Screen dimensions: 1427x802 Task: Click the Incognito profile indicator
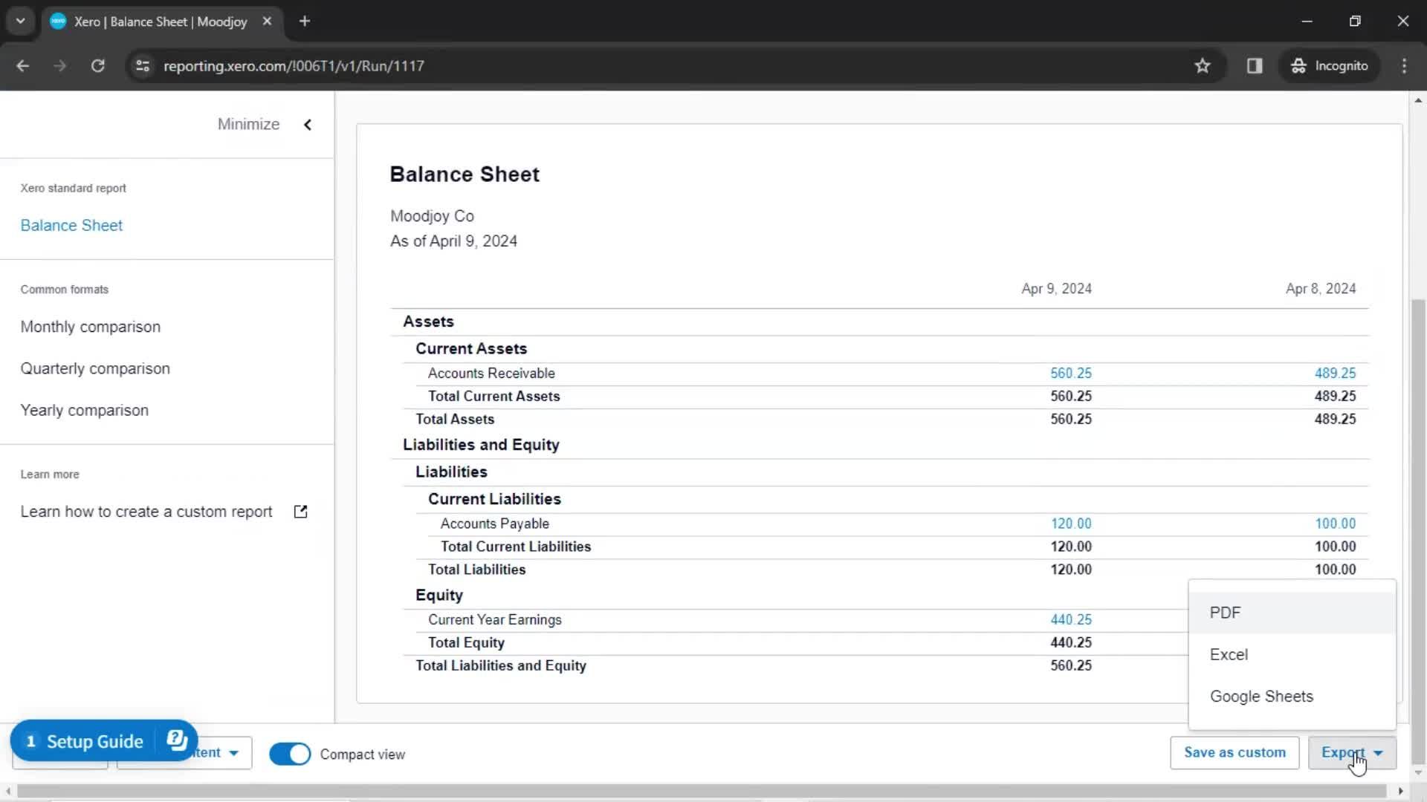[1330, 66]
